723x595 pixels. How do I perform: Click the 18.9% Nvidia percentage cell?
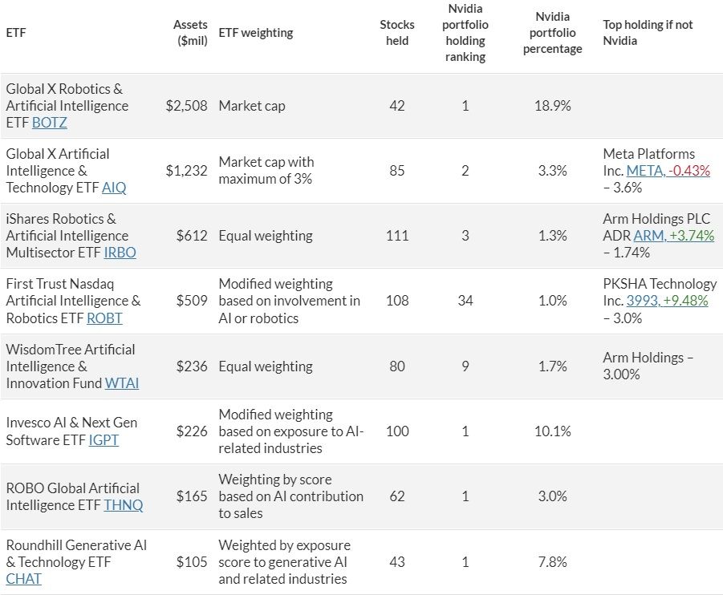coord(552,106)
